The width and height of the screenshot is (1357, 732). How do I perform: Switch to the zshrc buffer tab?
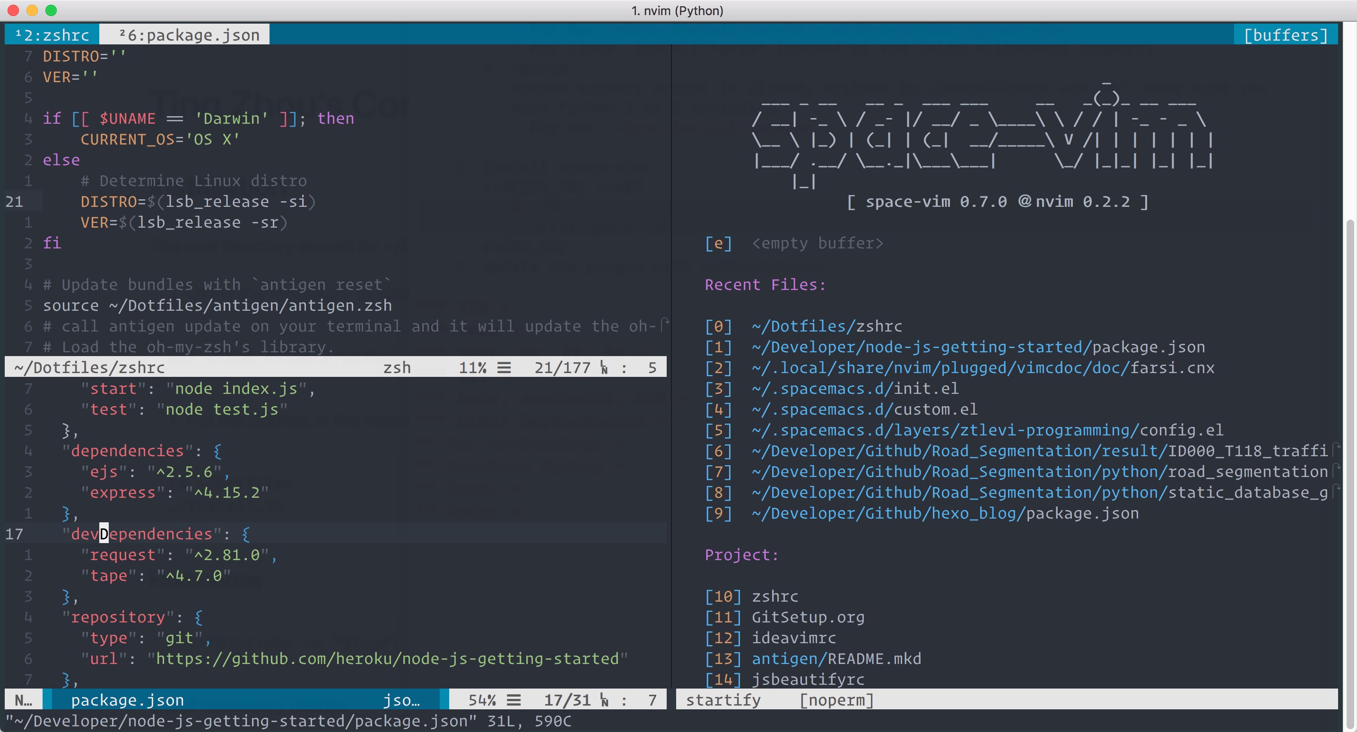pos(52,35)
